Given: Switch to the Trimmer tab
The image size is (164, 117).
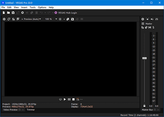Looking at the screenshot, I should (x=31, y=110).
